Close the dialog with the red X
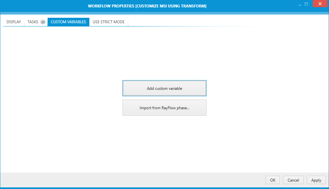This screenshot has width=329, height=189. point(320,4)
